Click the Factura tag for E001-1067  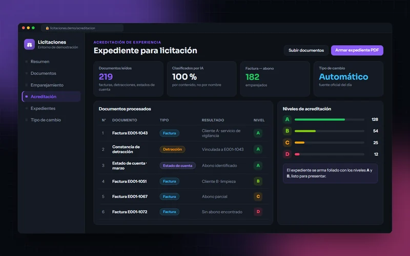[170, 197]
